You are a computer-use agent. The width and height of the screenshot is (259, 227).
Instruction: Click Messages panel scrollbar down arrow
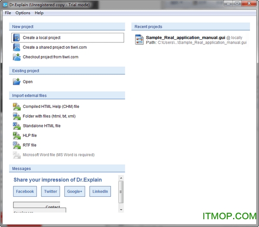[121, 209]
